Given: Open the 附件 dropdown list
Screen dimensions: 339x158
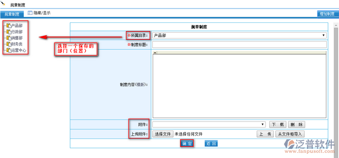Looking at the screenshot, I should coord(209,125).
